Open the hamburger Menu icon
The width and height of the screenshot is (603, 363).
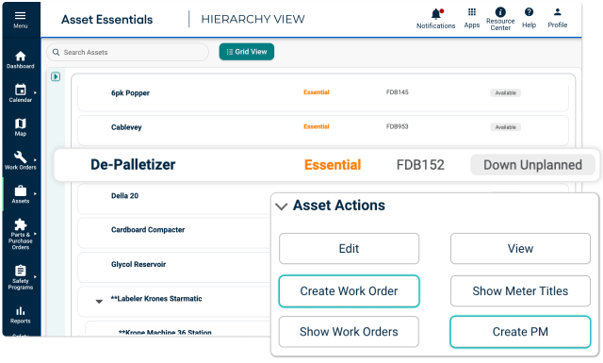point(21,16)
